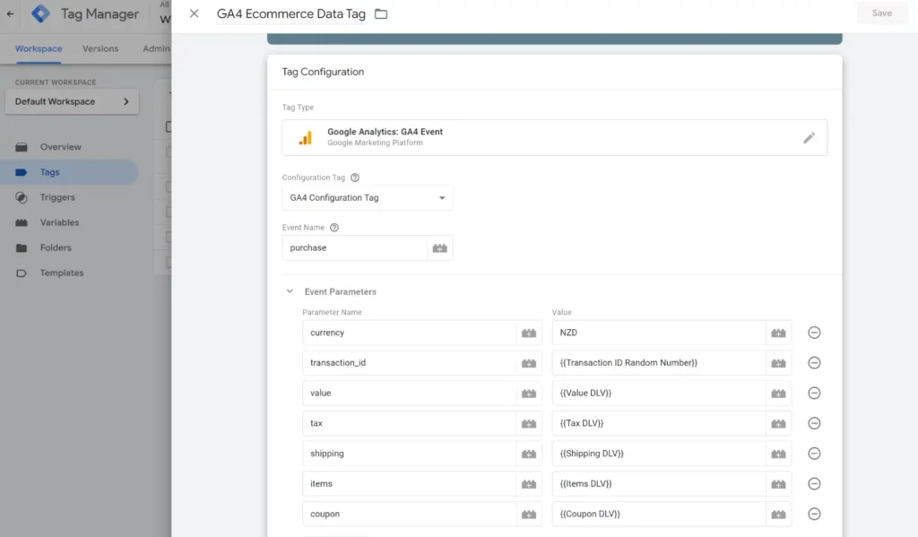Edit tag type with the pencil icon
This screenshot has width=918, height=537.
click(x=809, y=138)
